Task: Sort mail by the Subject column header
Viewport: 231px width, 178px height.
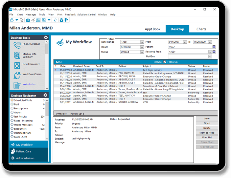Action: (147, 66)
